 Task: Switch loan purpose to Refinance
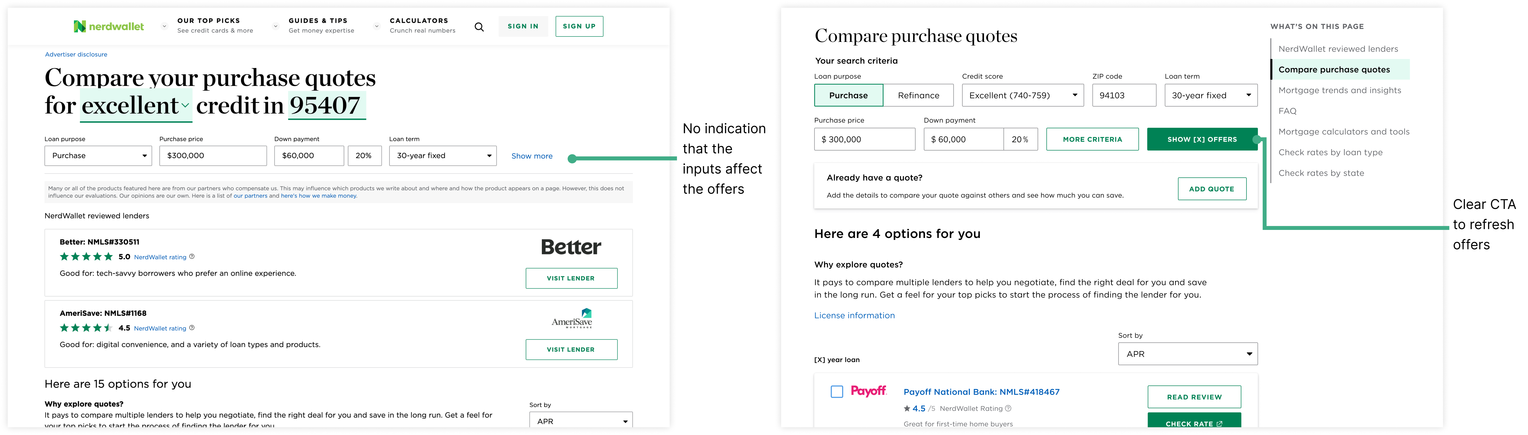[918, 95]
